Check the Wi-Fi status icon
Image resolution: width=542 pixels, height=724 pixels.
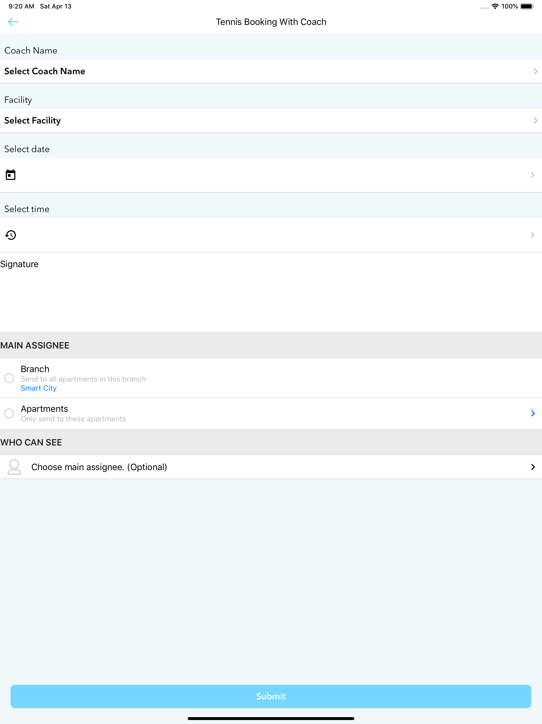point(495,6)
